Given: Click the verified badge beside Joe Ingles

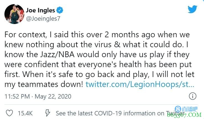Looking at the screenshot, I should coord(60,10).
